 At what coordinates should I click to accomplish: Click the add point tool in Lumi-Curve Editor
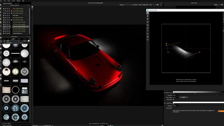coord(148,16)
